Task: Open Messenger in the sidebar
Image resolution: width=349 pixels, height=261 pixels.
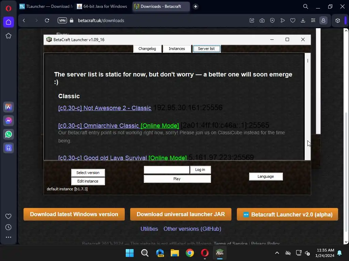Action: click(9, 121)
